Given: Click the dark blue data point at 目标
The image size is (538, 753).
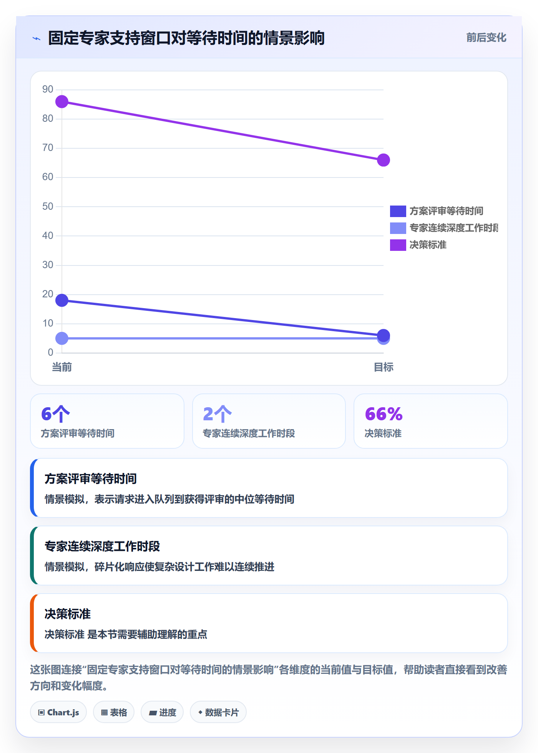Looking at the screenshot, I should click(x=383, y=335).
